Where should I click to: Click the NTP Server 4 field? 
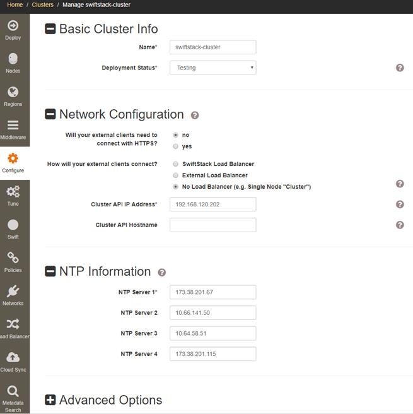pos(213,354)
